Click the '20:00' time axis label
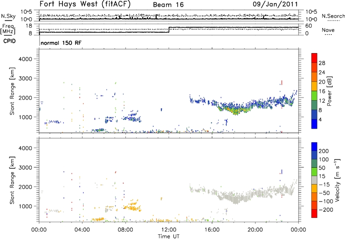This screenshot has height=239, width=345. [x=255, y=230]
